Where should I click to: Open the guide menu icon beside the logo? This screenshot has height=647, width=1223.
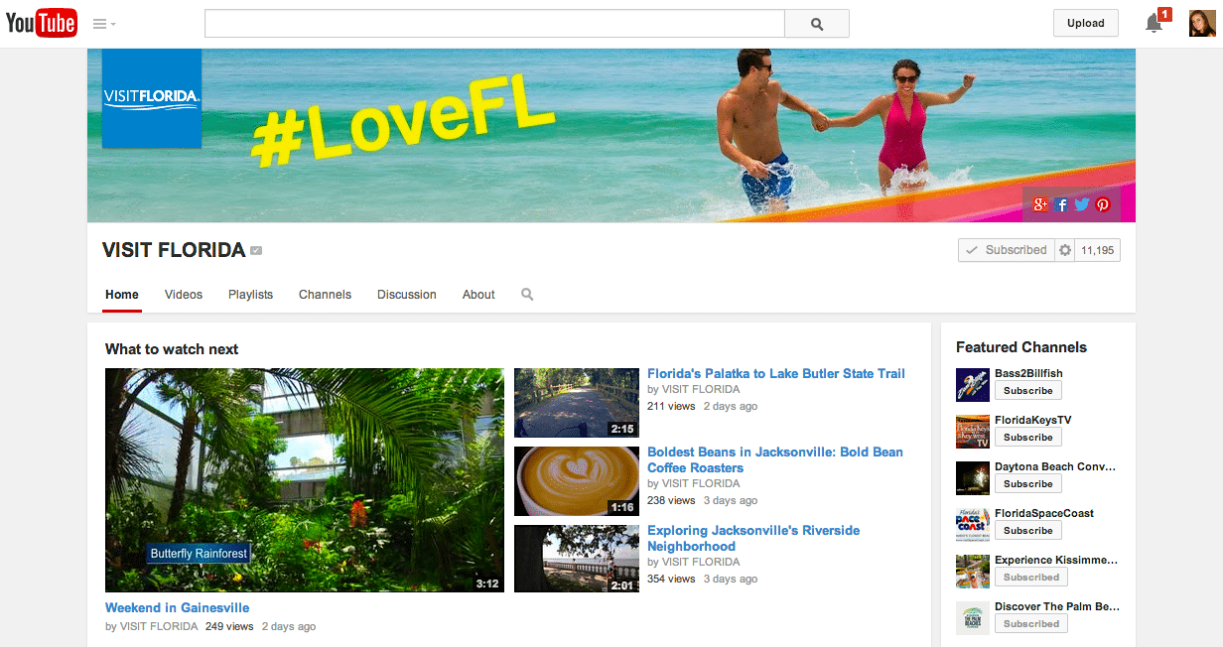(104, 24)
